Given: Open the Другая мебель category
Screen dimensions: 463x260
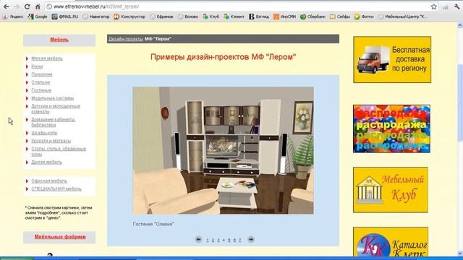Looking at the screenshot, I should tap(46, 162).
